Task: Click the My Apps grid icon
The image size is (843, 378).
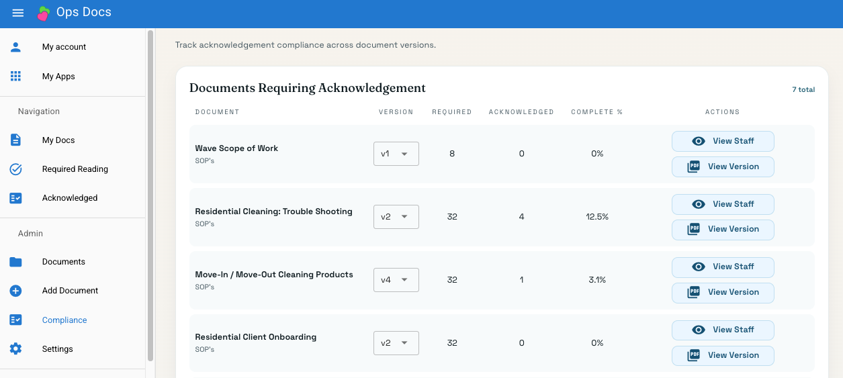Action: click(x=15, y=77)
